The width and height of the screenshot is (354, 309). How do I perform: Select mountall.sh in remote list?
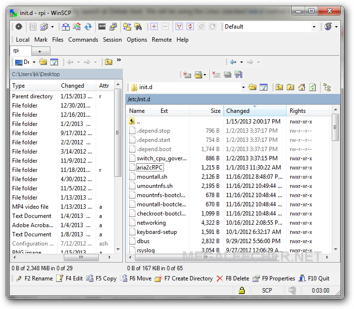(152, 177)
